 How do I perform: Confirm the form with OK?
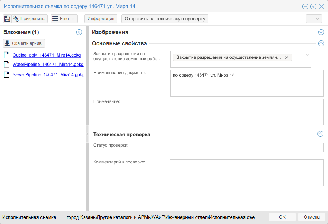pos(282,216)
